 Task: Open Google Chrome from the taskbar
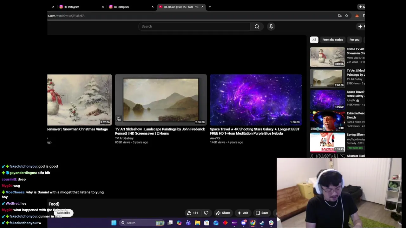253,223
